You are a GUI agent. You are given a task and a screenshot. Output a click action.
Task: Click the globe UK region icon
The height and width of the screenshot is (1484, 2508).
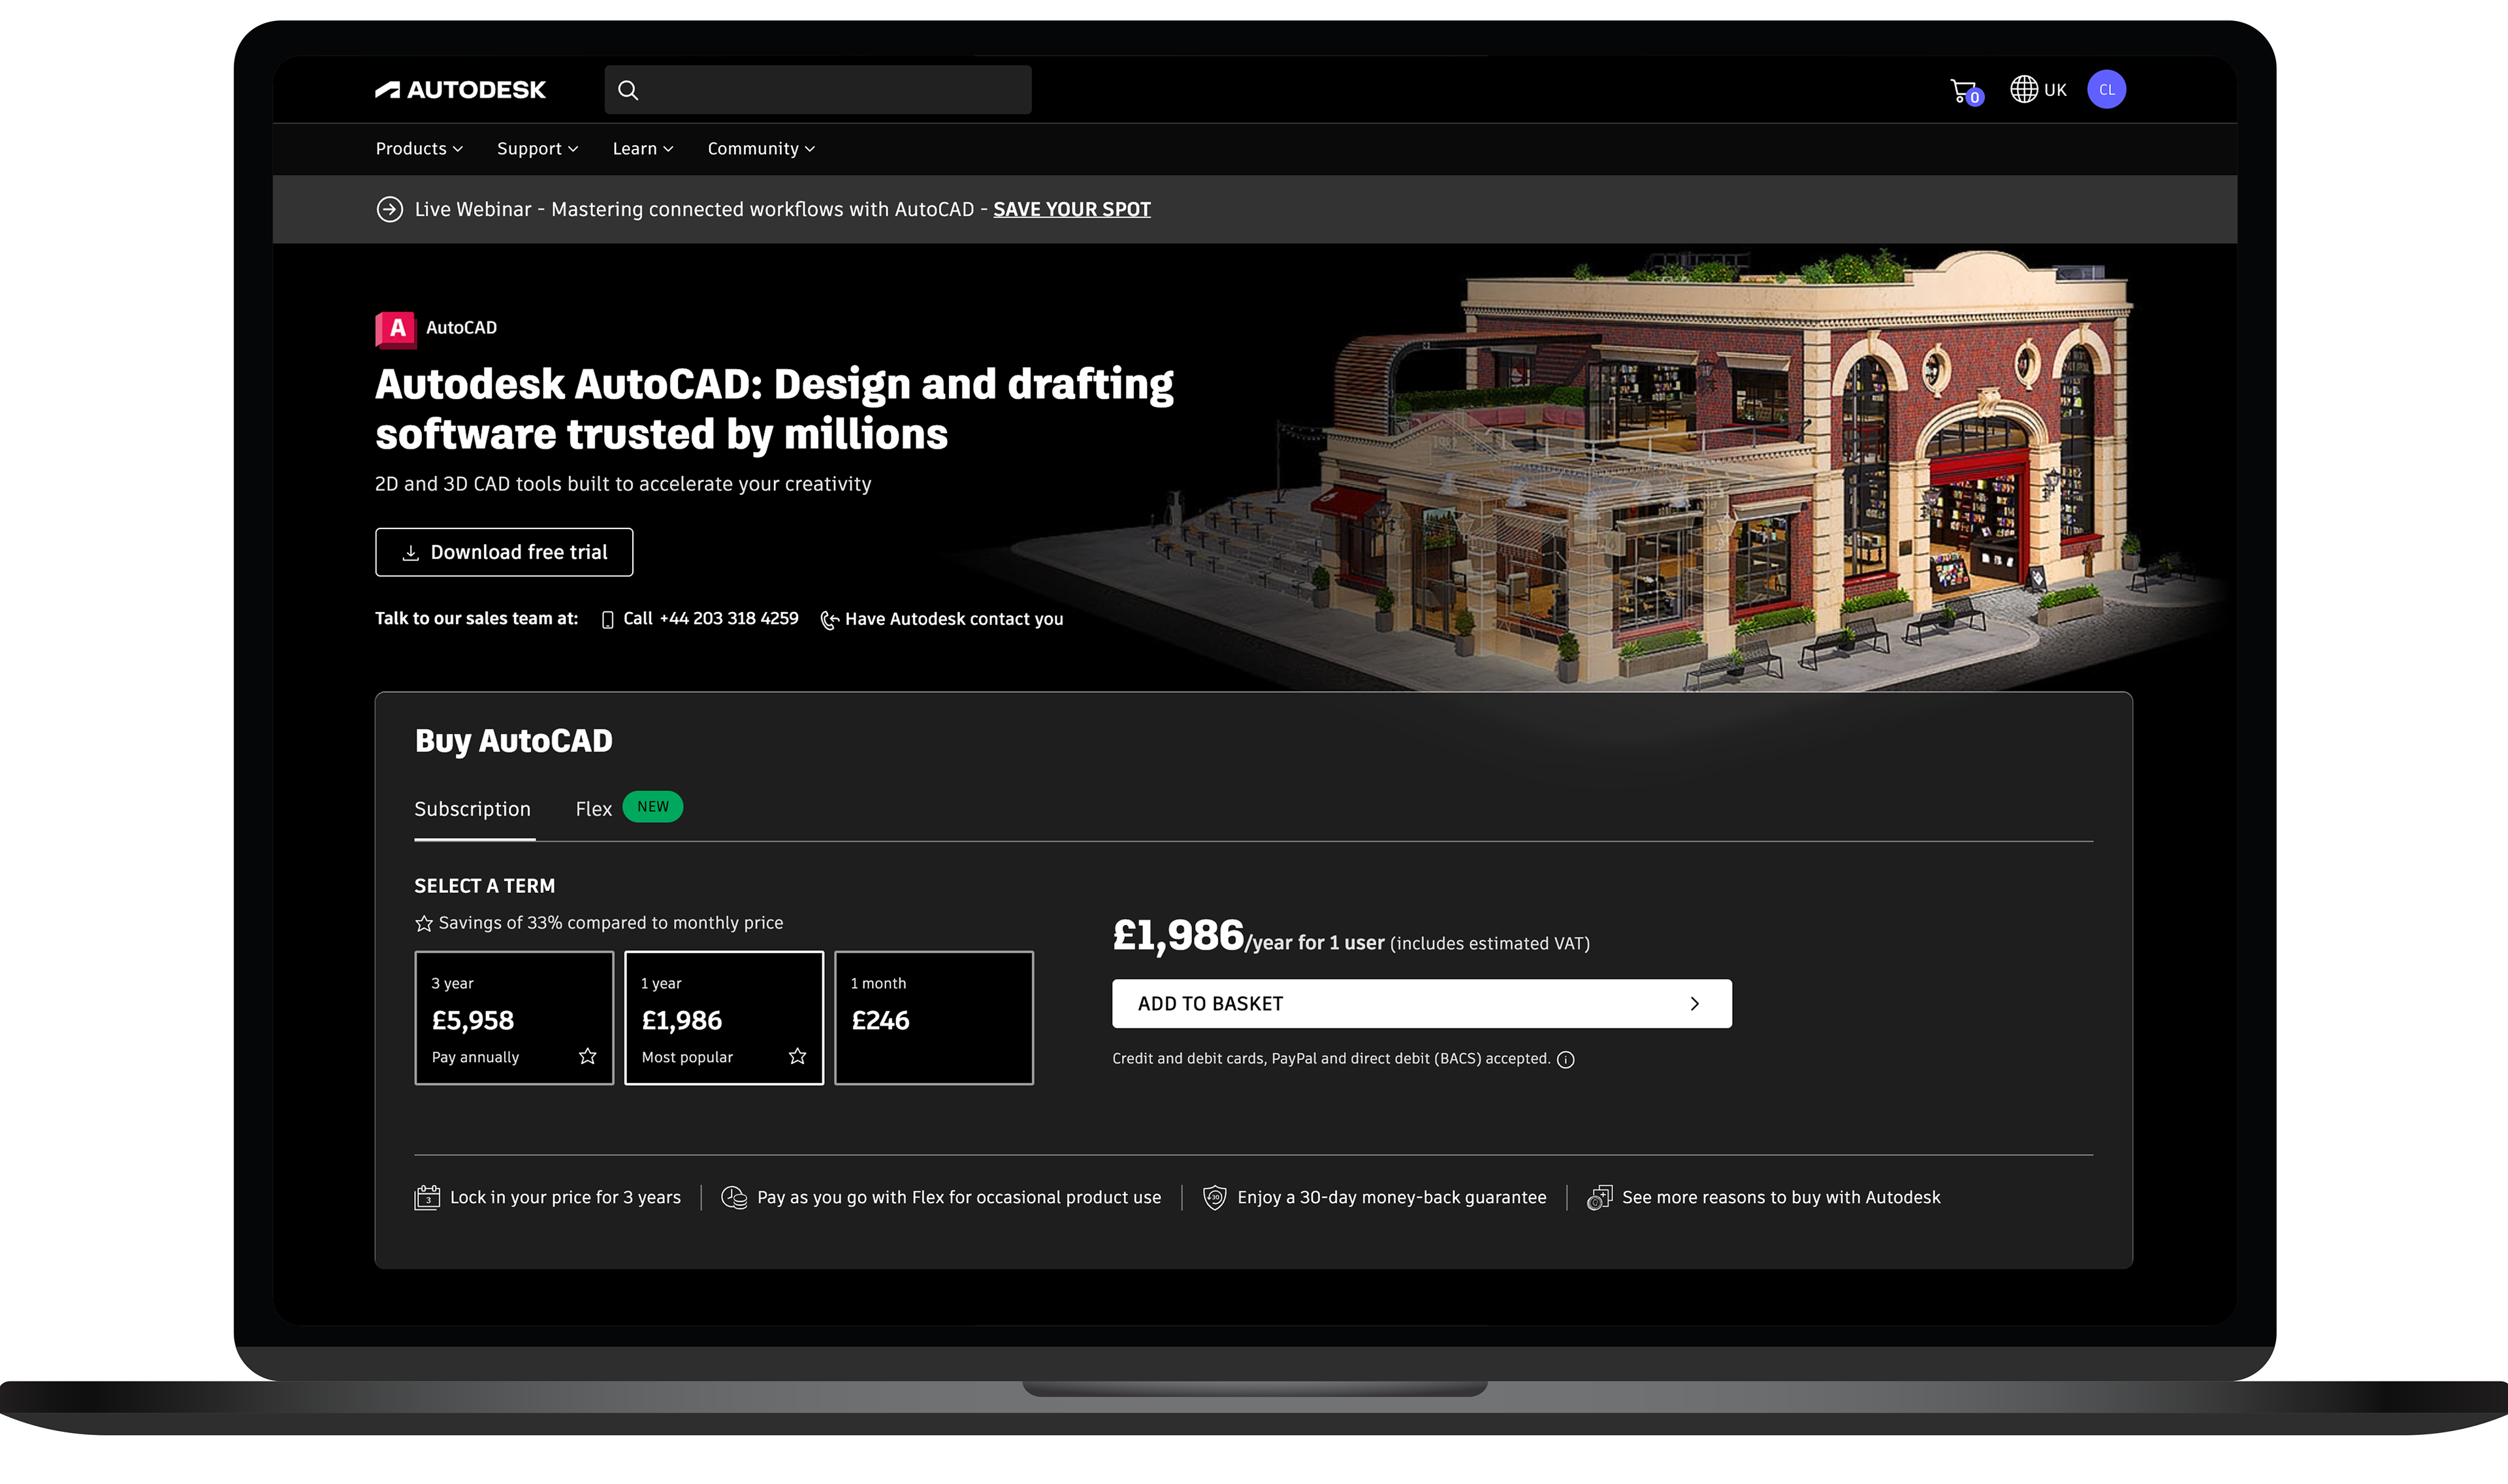pos(2024,90)
